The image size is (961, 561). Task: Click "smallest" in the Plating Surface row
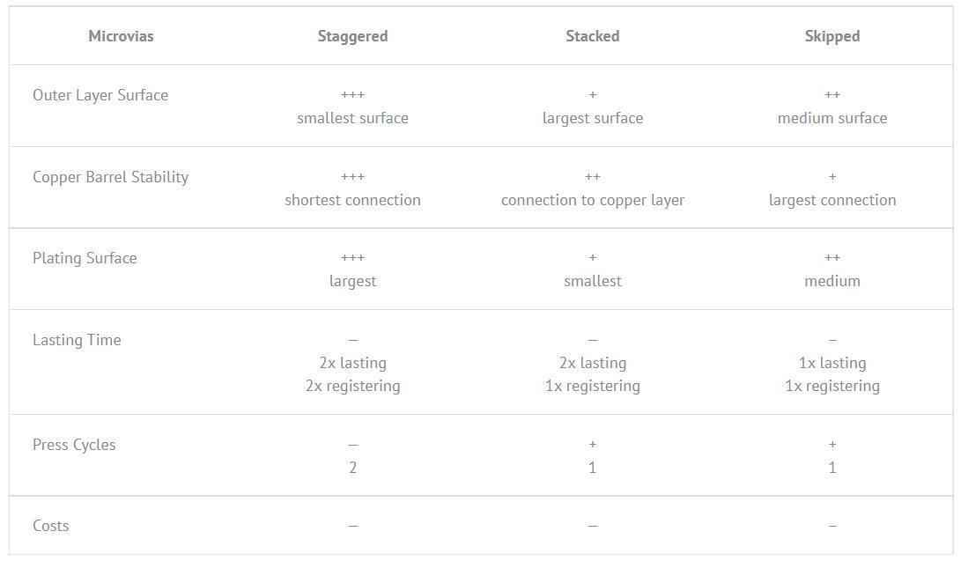[592, 281]
